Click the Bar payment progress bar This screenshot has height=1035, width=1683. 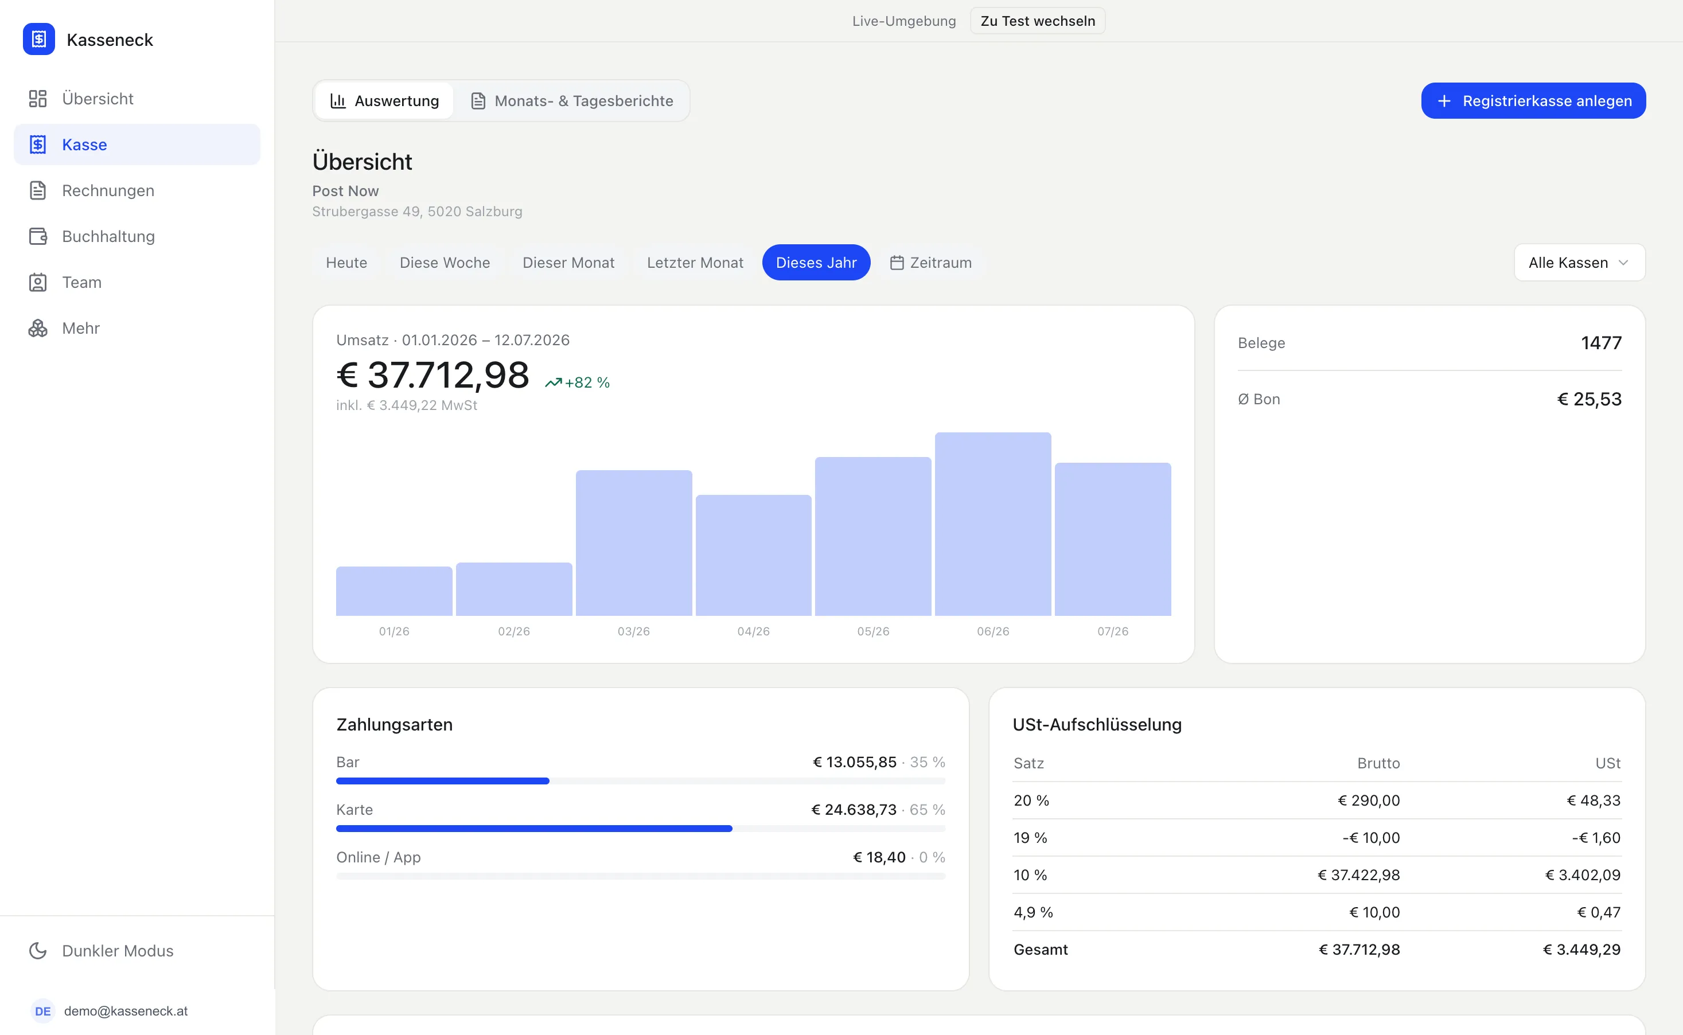point(640,781)
